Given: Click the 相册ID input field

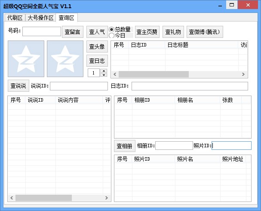Looking at the screenshot, I should point(174,146).
